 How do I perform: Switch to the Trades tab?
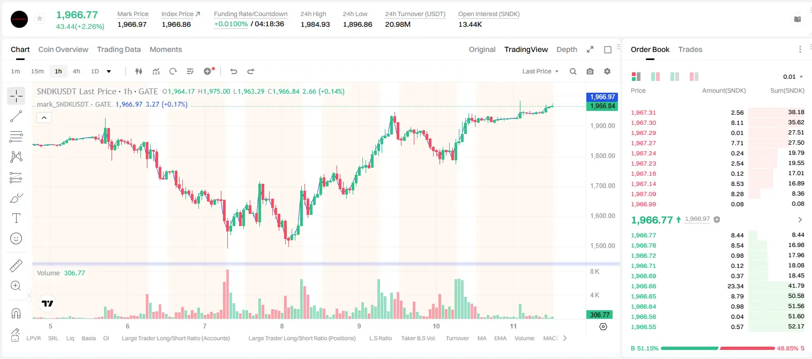[690, 49]
